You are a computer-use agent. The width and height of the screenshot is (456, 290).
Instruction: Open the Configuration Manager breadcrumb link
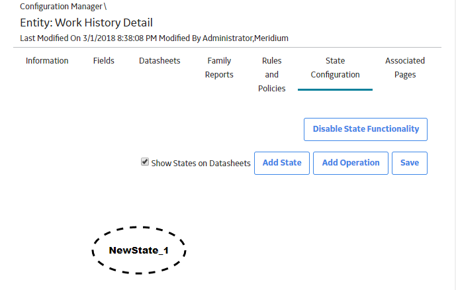pyautogui.click(x=61, y=7)
